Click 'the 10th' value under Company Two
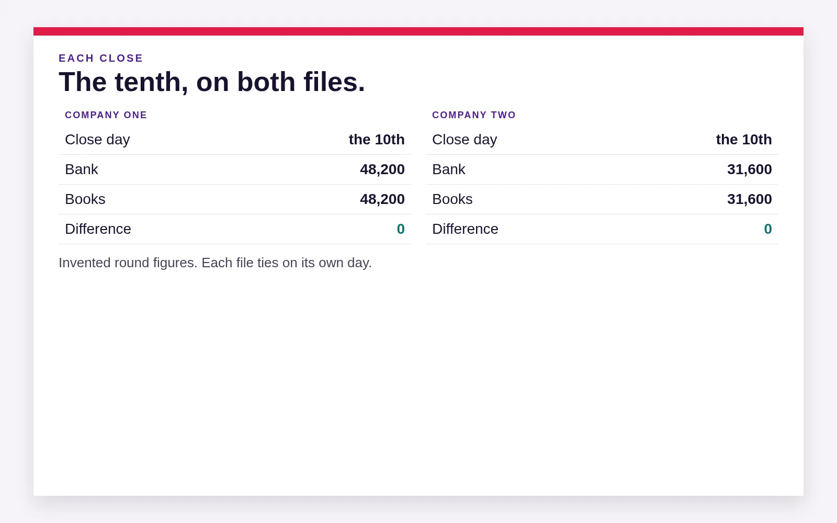The image size is (837, 523). (744, 140)
